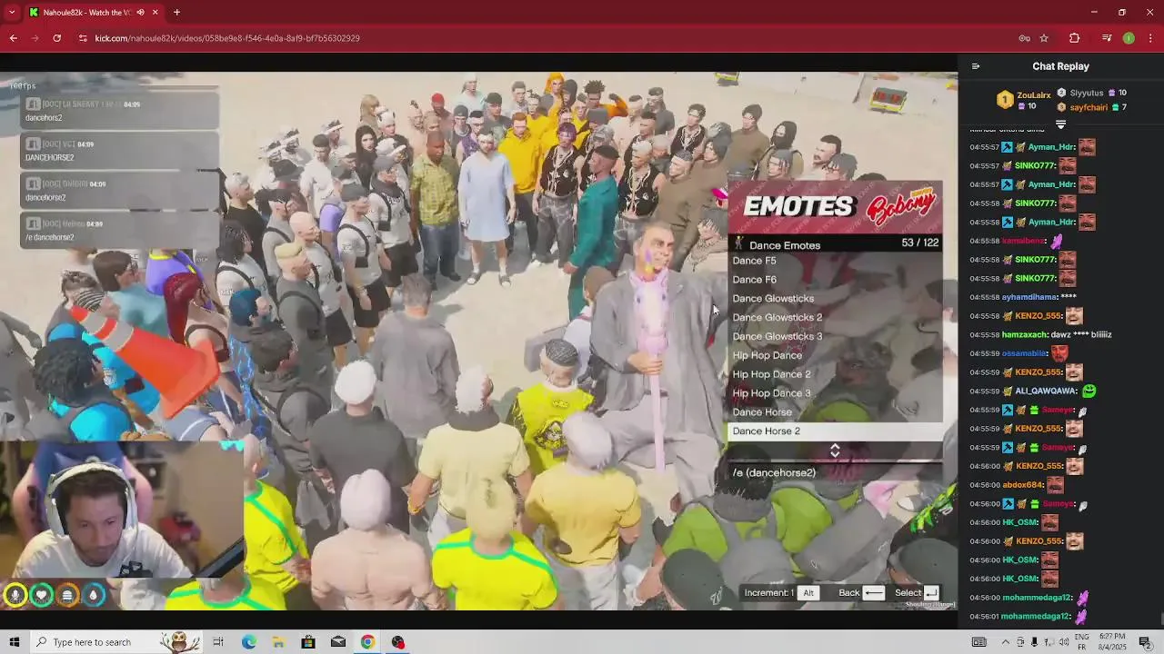Viewport: 1164px width, 654px height.
Task: Click the ENG FR language indicator
Action: coord(1081,642)
